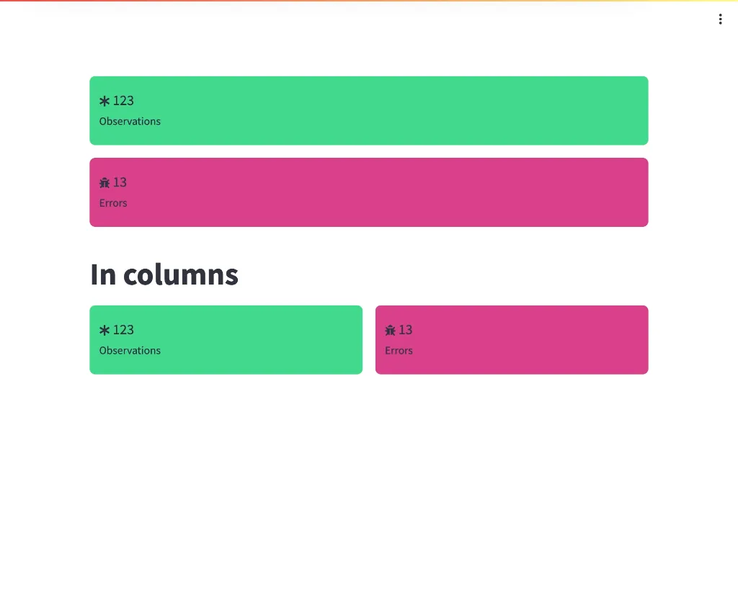The height and width of the screenshot is (590, 738).
Task: Click the bug icon in full-width Errors card
Action: (105, 183)
